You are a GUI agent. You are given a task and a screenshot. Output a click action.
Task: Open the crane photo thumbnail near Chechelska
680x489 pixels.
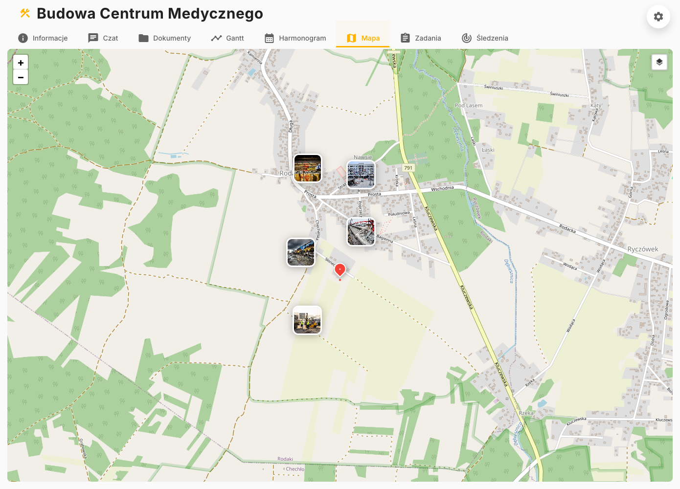[x=301, y=252]
